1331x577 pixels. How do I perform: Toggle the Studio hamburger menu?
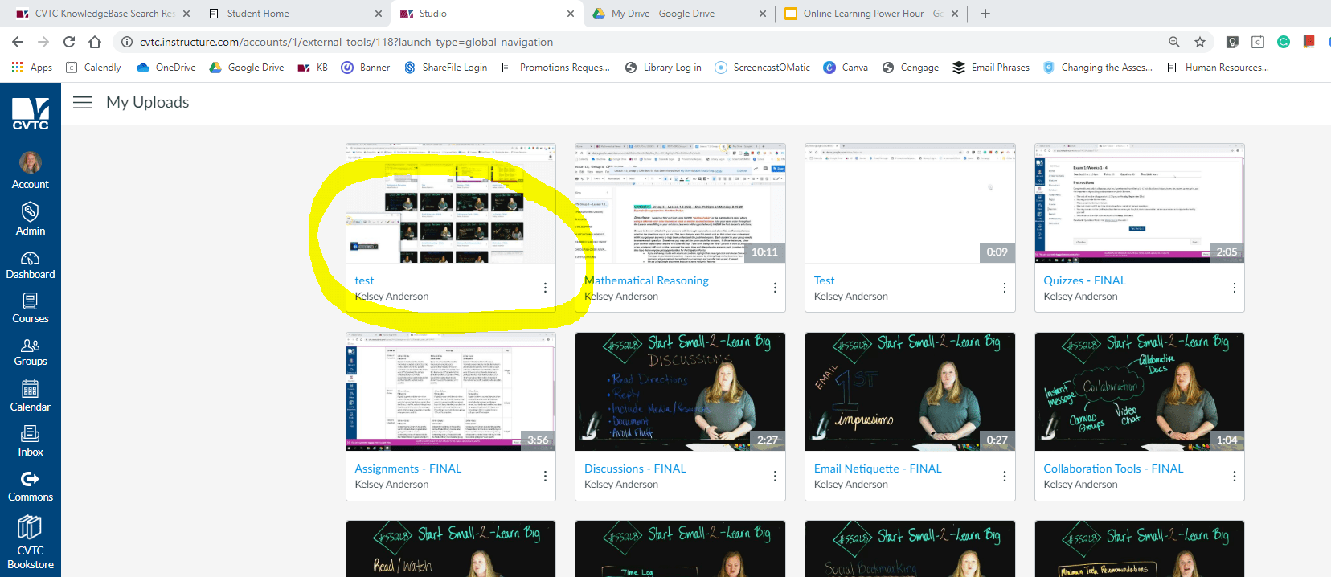(x=83, y=102)
